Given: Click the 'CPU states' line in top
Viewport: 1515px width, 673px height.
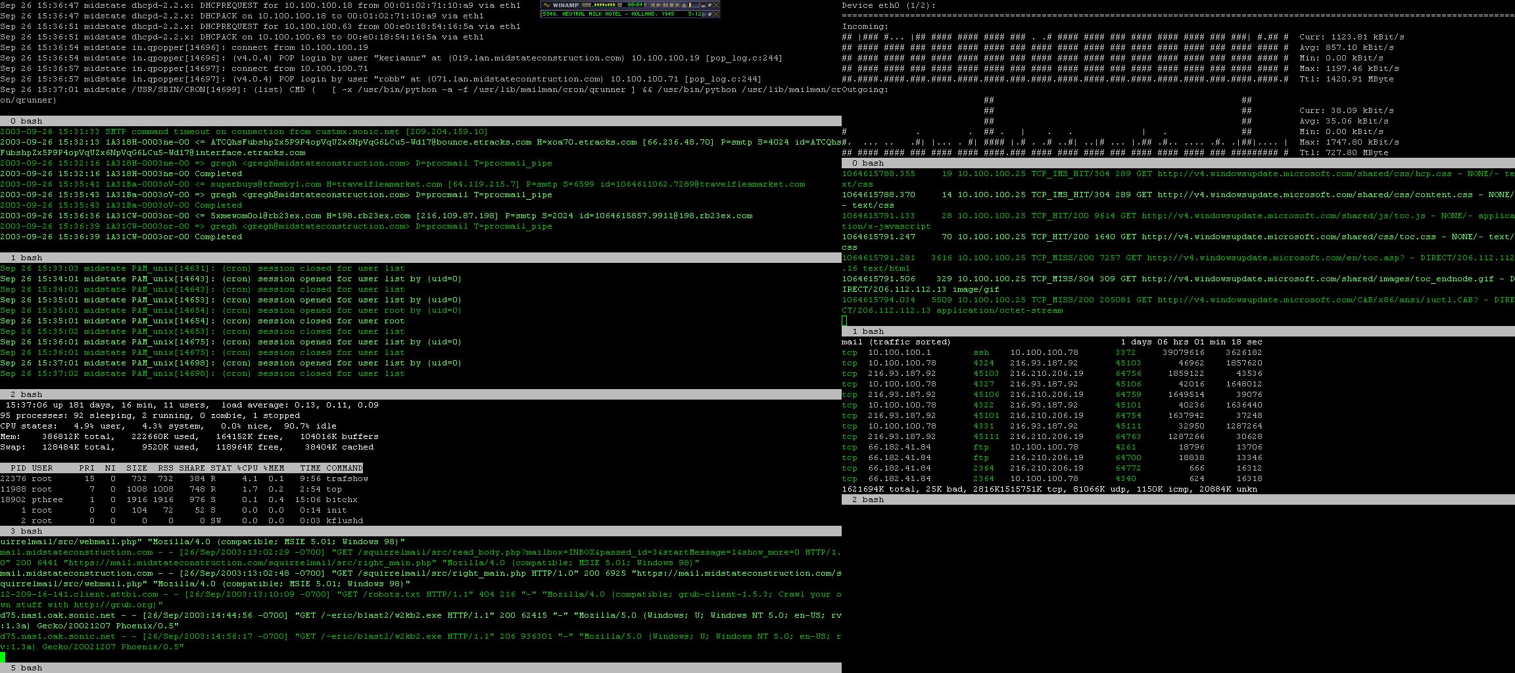Looking at the screenshot, I should 168,426.
